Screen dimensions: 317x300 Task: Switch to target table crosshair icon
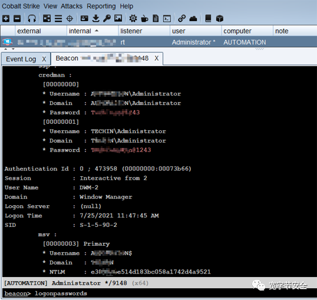tap(70, 19)
